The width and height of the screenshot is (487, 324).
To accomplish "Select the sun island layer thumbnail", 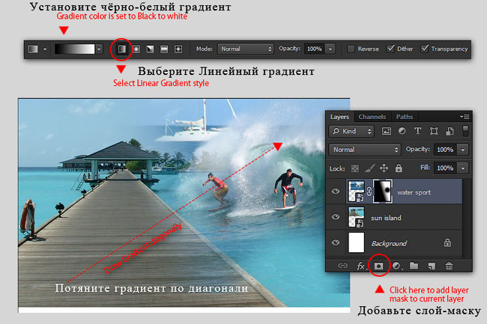I will coord(356,217).
